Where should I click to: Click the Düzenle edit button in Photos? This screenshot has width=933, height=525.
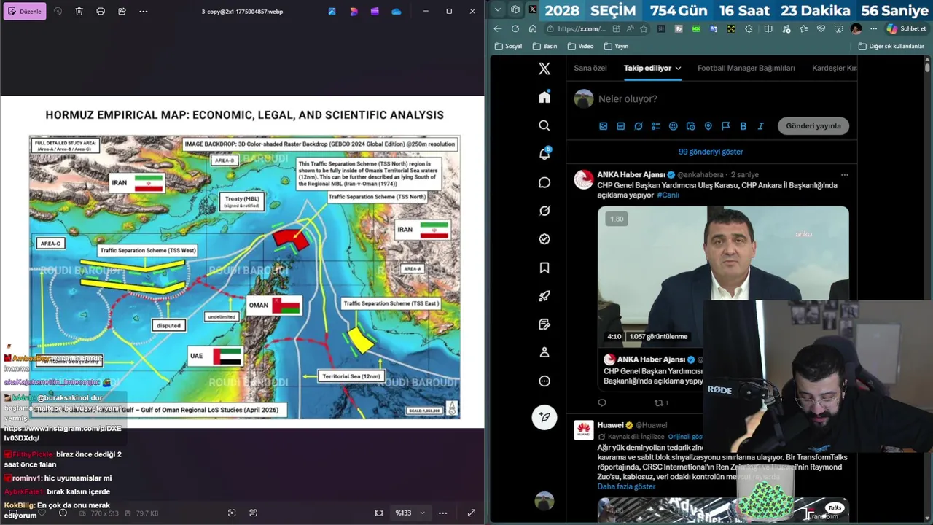[x=25, y=12]
